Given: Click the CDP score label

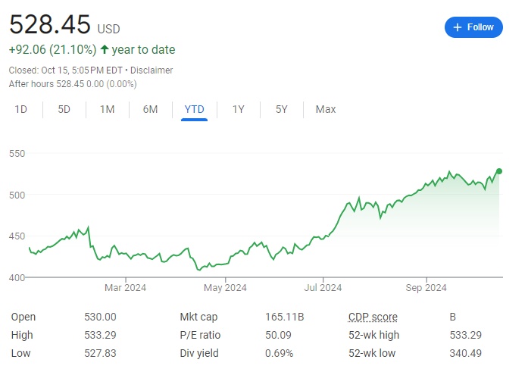Looking at the screenshot, I should pos(373,317).
